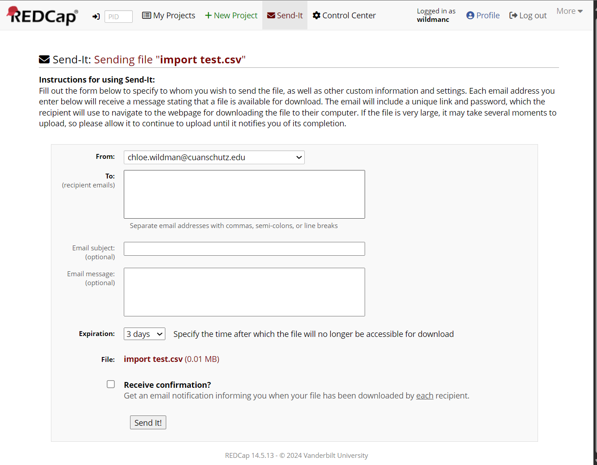597x465 pixels.
Task: Click the Profile person icon
Action: point(470,15)
